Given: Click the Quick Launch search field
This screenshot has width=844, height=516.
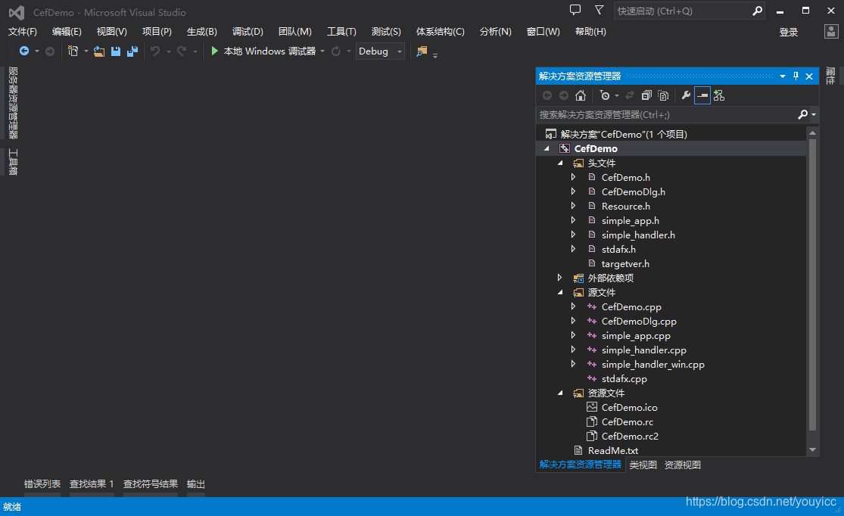Looking at the screenshot, I should pyautogui.click(x=683, y=11).
